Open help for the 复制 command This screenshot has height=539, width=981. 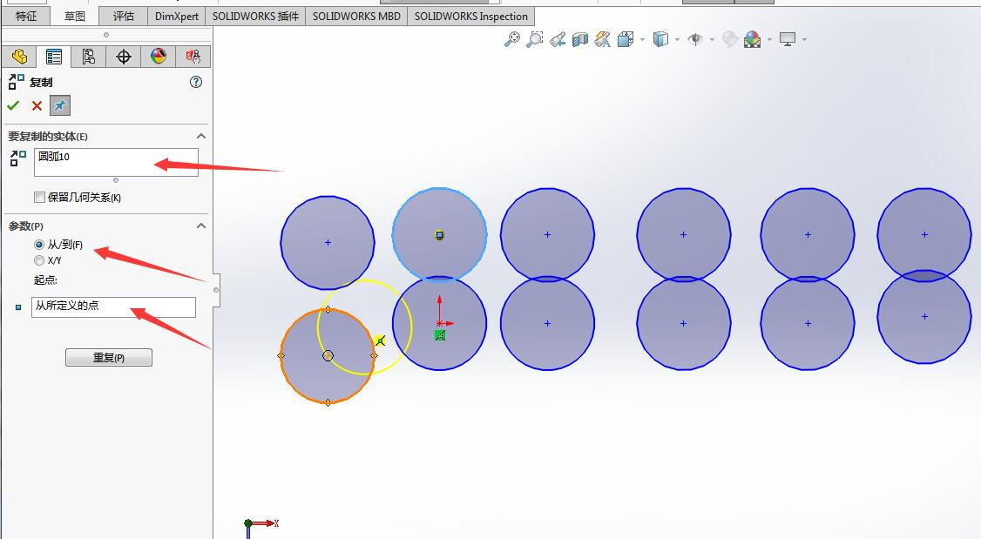pos(196,82)
